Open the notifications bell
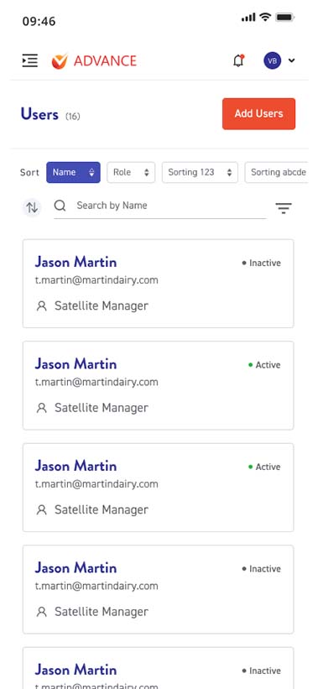 coord(238,60)
